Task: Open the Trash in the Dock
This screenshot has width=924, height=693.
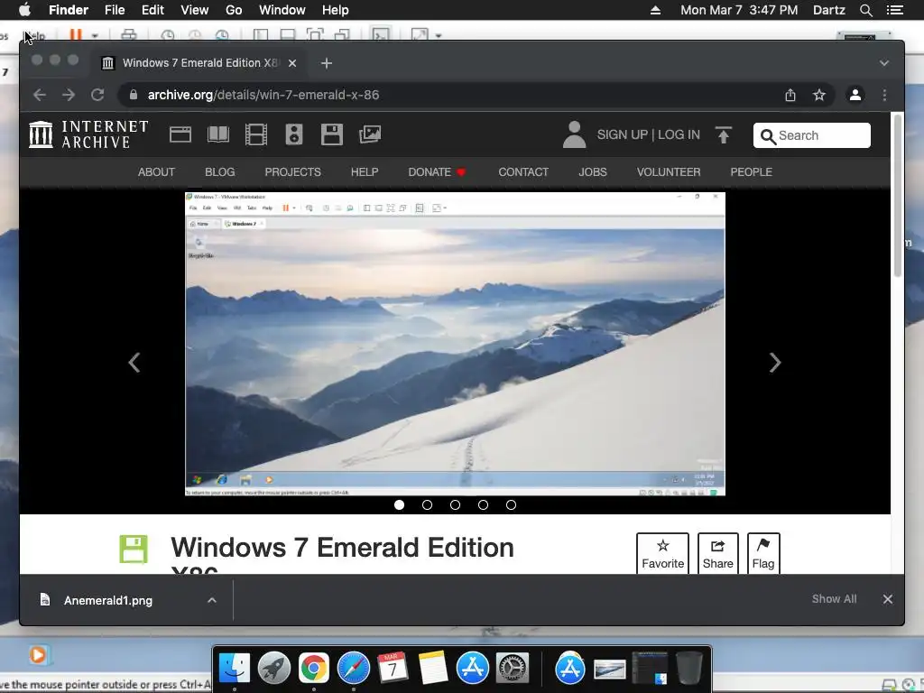Action: pyautogui.click(x=688, y=667)
